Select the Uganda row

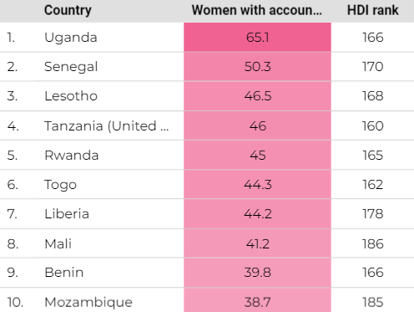[x=207, y=37]
